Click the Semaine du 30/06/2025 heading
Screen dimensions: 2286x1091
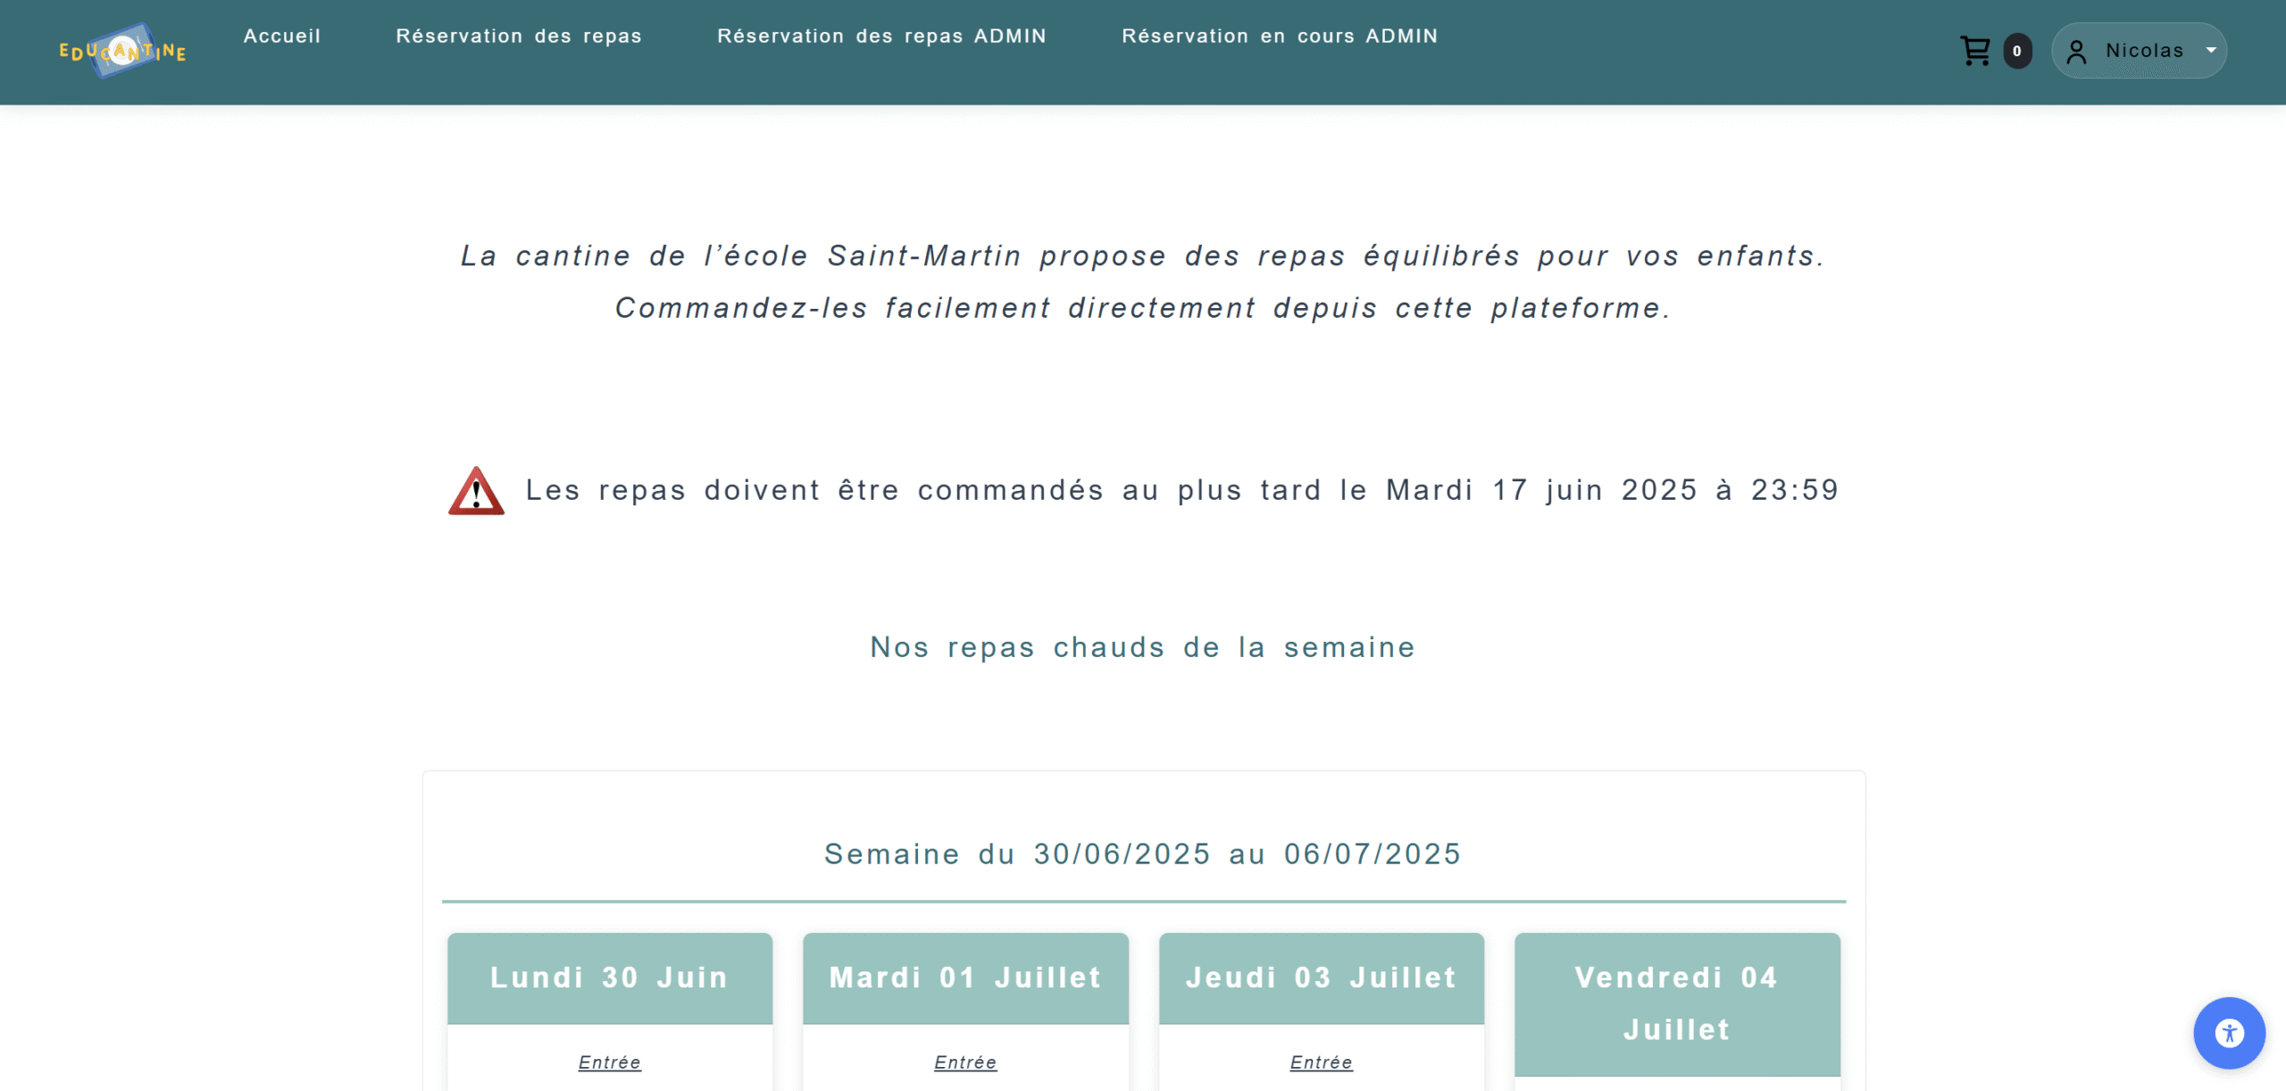tap(1143, 854)
